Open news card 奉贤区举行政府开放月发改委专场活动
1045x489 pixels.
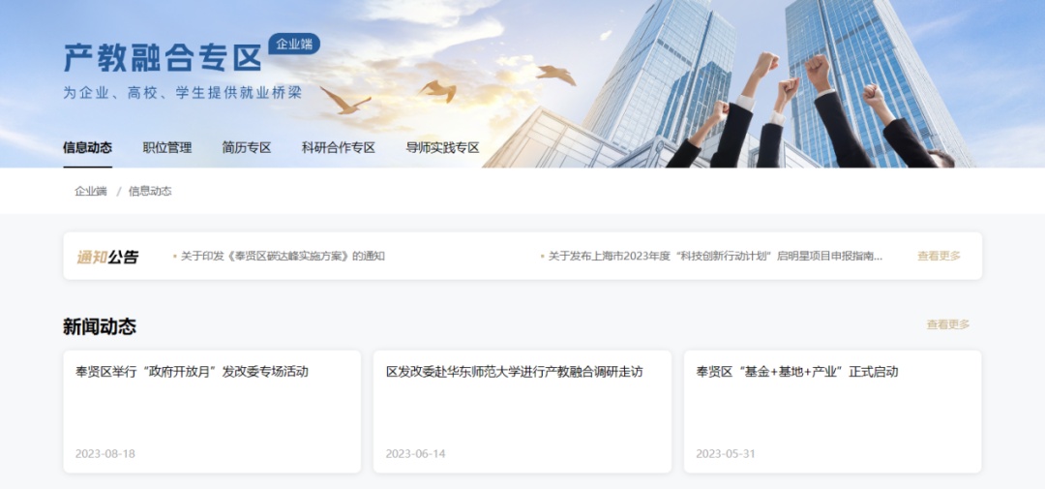[x=212, y=412]
